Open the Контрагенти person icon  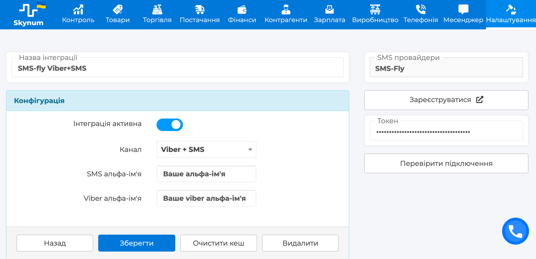coord(286,9)
